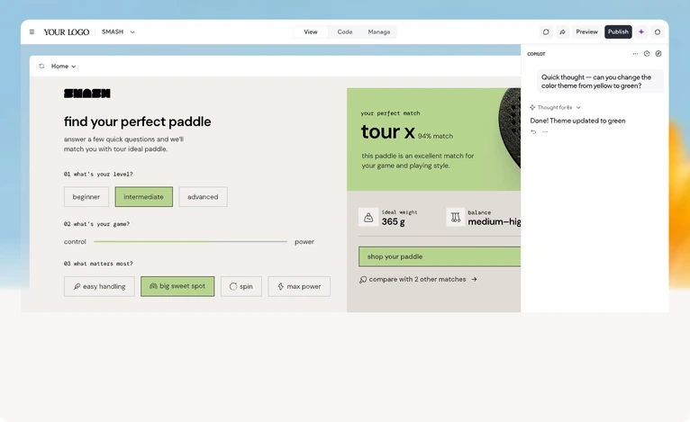The width and height of the screenshot is (690, 422).
Task: Click the control-to-power slider track
Action: pyautogui.click(x=190, y=242)
